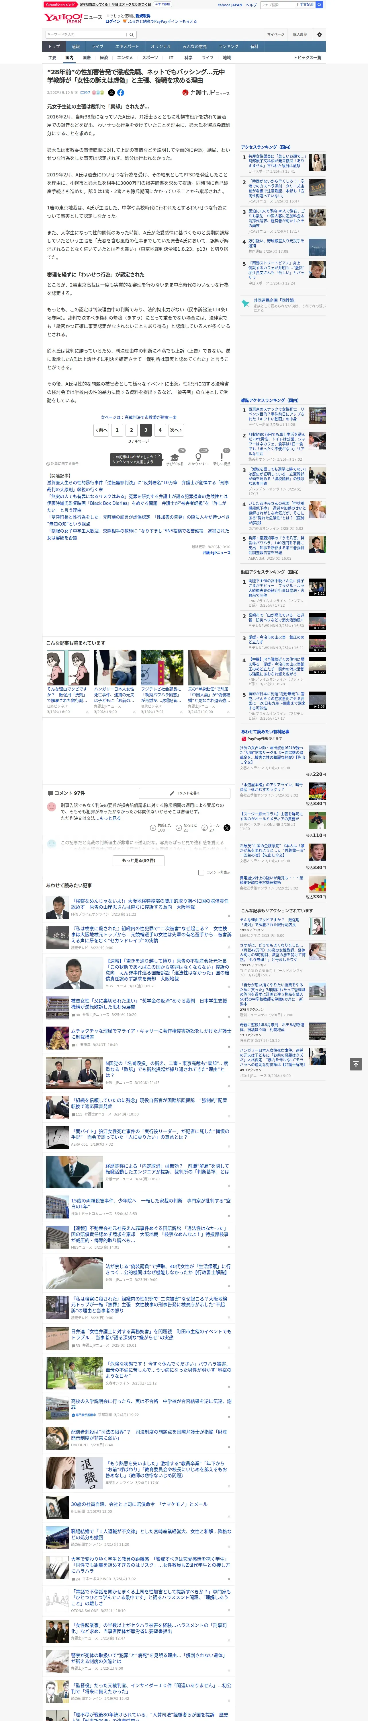The image size is (368, 1721).
Task: Go to next page 次へ
Action: pos(175,430)
